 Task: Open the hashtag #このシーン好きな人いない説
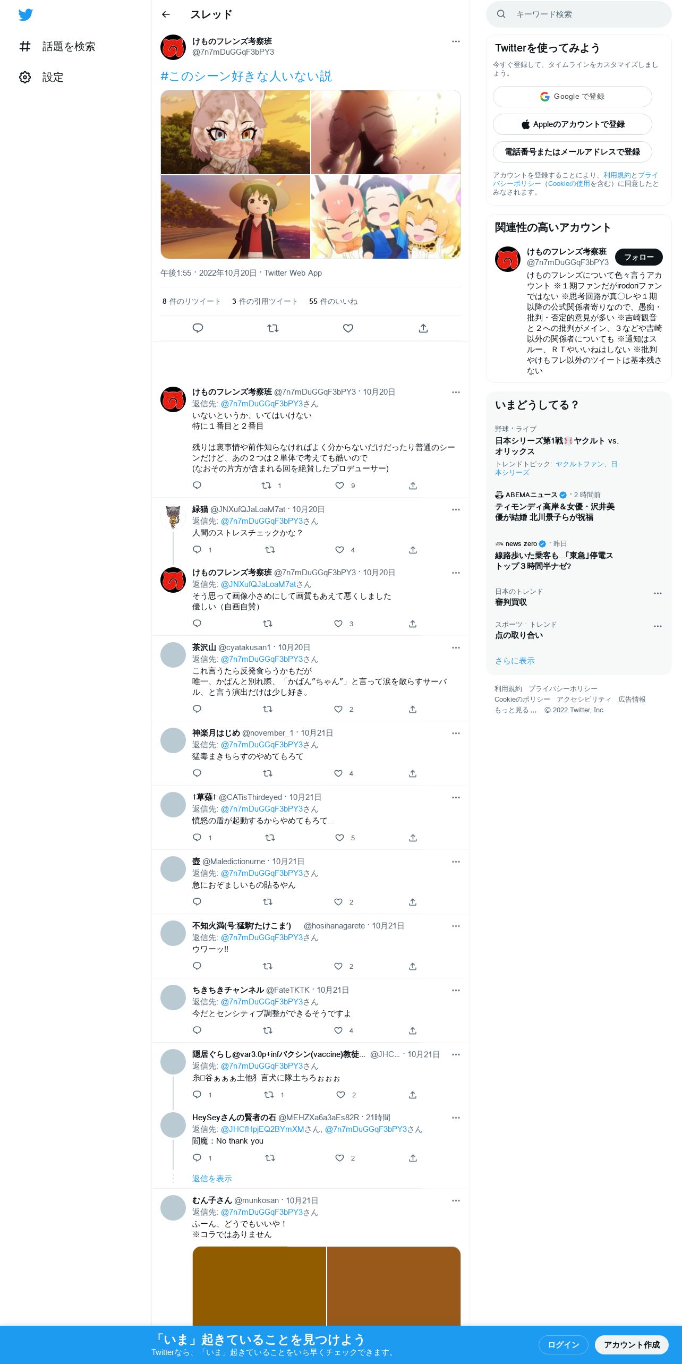[246, 76]
